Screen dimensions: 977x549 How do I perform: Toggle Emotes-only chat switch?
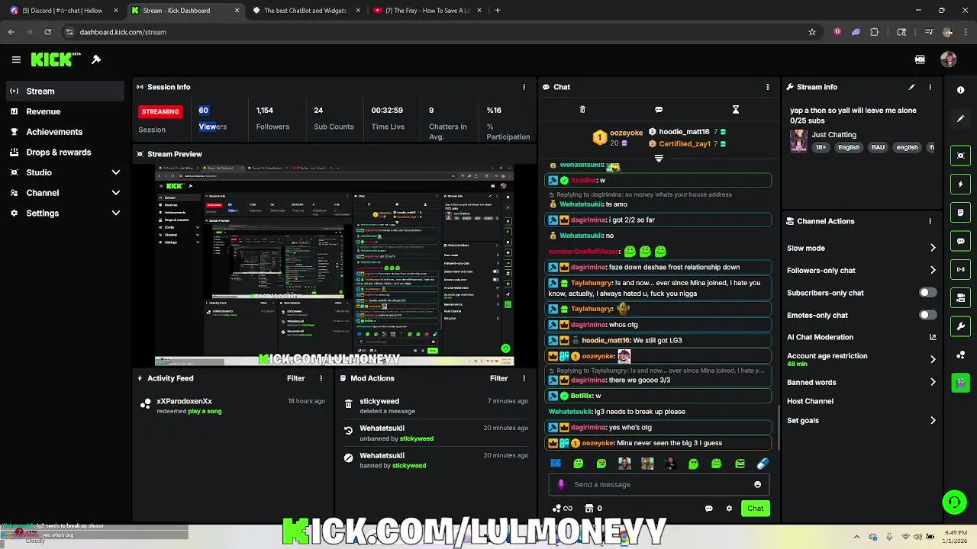927,315
